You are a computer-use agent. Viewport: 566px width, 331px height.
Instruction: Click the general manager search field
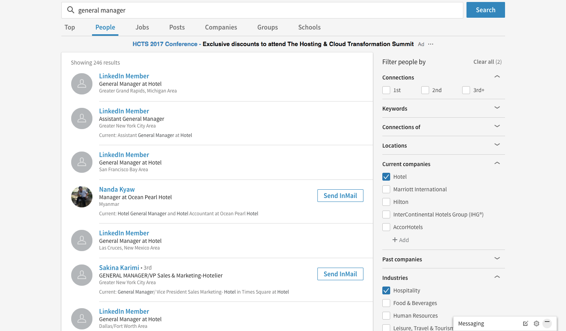[x=267, y=10]
